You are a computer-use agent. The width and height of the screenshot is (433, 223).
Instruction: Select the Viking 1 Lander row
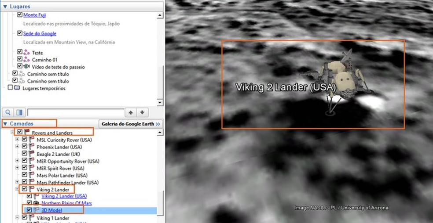[53, 218]
